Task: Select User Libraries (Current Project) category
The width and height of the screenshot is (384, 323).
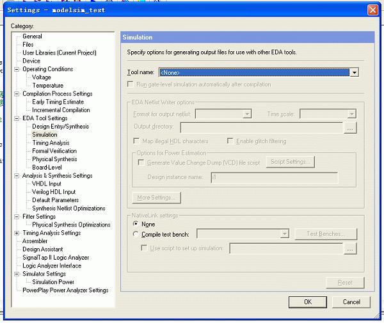Action: [60, 53]
